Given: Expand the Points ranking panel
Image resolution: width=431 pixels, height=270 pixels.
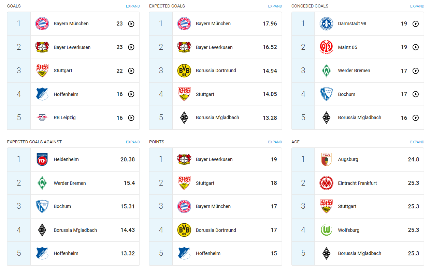Looking at the screenshot, I should click(275, 142).
